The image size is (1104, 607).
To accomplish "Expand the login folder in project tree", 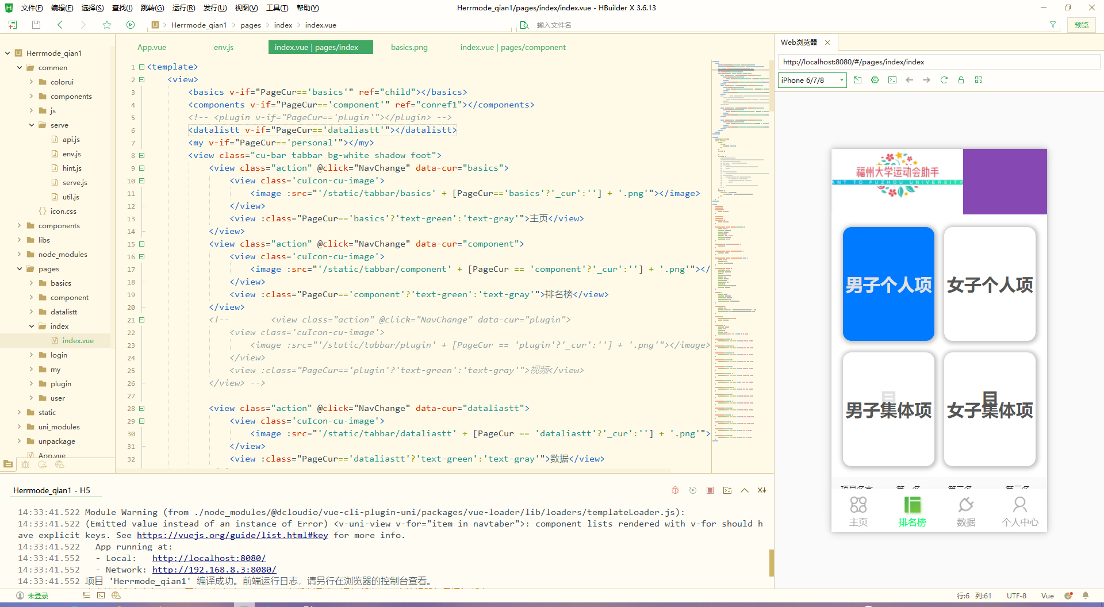I will [x=32, y=355].
